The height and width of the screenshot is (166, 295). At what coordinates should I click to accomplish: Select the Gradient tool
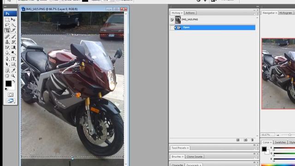pos(13,47)
